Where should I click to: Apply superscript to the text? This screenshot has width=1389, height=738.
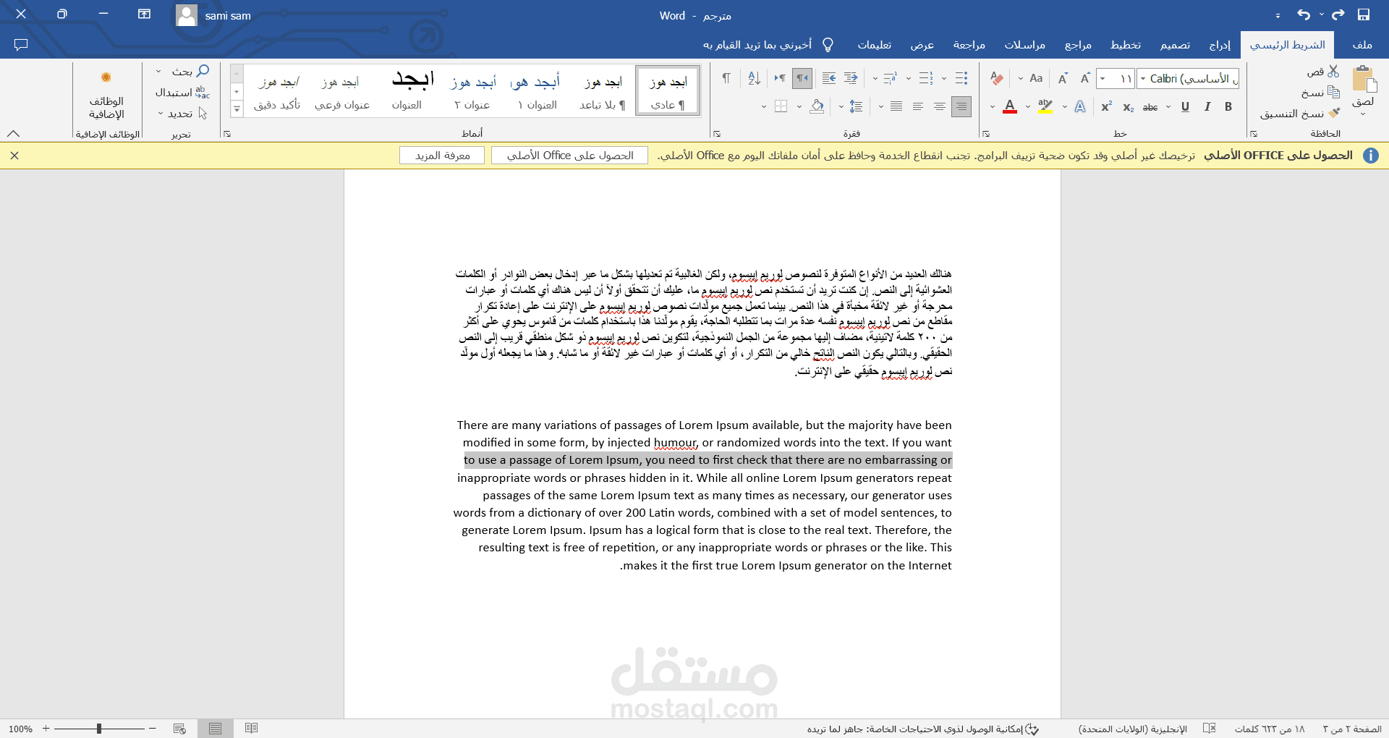[x=1106, y=106]
